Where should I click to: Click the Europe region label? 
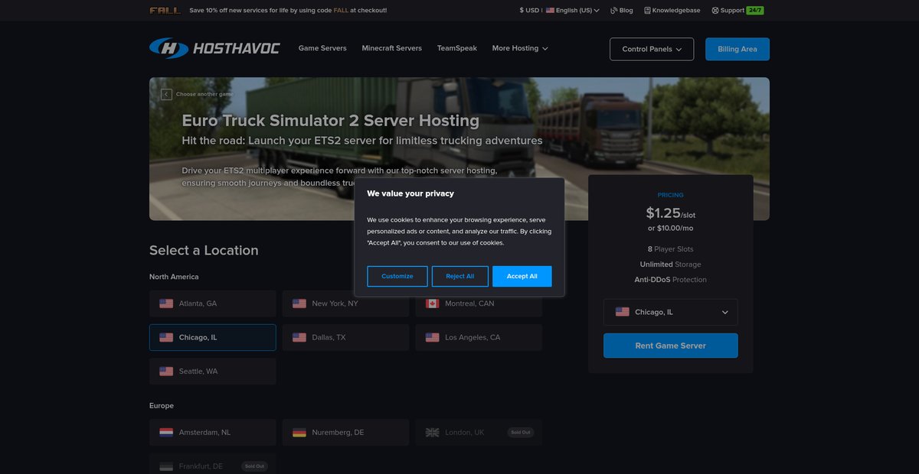(x=162, y=405)
